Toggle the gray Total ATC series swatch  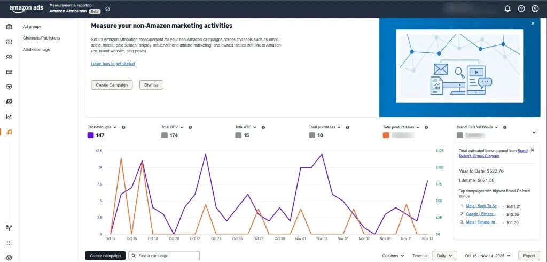(238, 135)
